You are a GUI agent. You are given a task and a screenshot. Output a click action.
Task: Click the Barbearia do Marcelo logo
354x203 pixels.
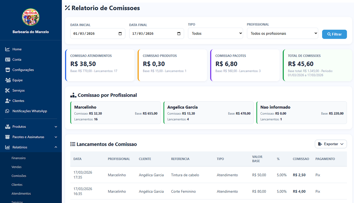pyautogui.click(x=30, y=17)
